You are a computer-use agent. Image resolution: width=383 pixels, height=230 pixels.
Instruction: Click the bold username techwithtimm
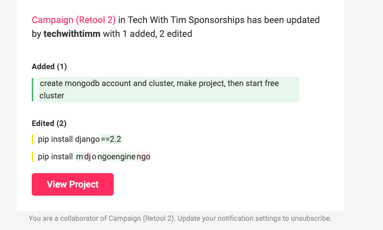[72, 34]
